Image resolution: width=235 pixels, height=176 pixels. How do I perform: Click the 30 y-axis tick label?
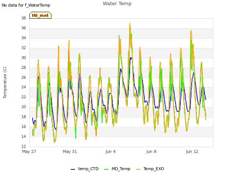click(23, 58)
